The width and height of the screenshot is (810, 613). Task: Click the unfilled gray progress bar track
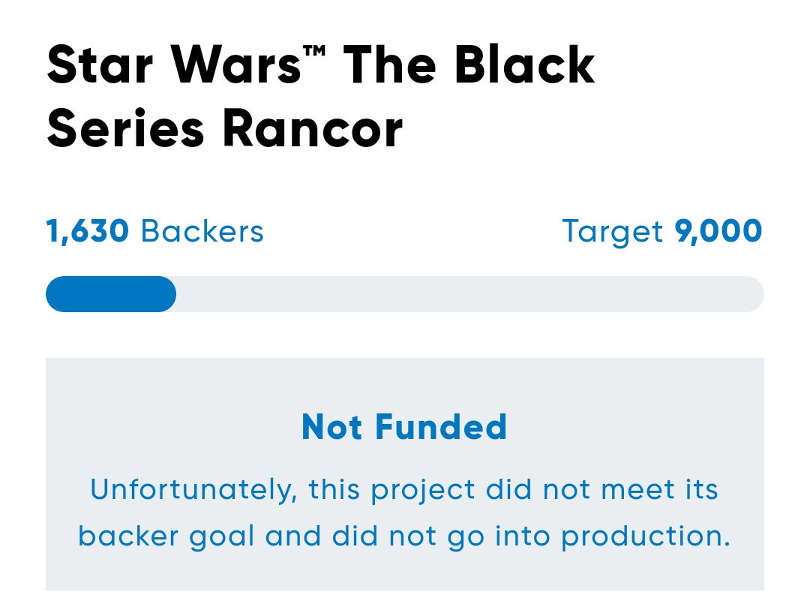[x=469, y=294]
